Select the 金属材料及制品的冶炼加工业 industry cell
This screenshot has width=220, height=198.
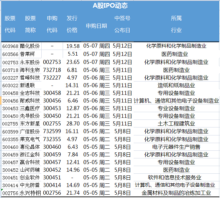point(176,193)
